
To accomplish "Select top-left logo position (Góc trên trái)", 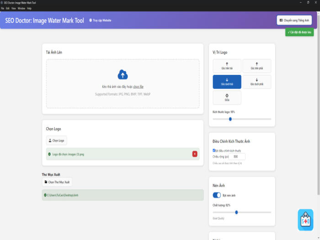I will [227, 66].
